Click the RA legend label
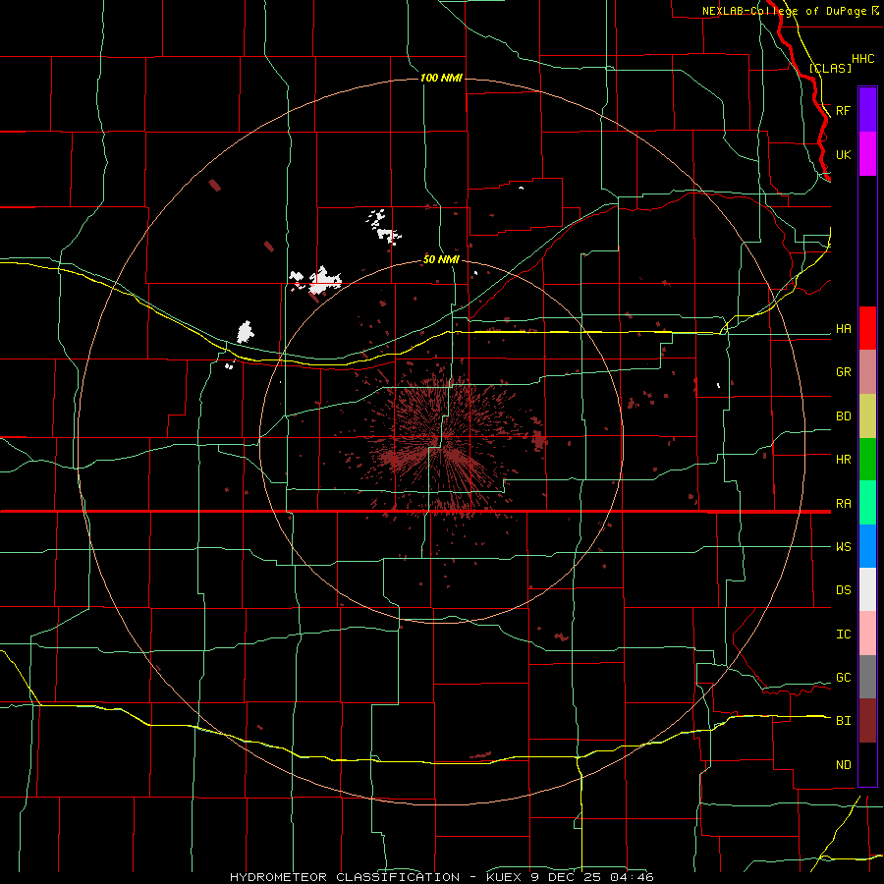Screen dimensions: 884x884 coord(844,504)
